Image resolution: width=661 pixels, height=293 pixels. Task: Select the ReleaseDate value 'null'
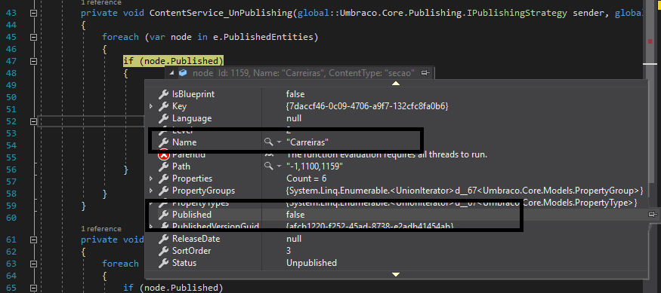[x=294, y=239]
